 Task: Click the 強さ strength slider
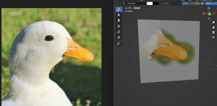[x=211, y=4]
